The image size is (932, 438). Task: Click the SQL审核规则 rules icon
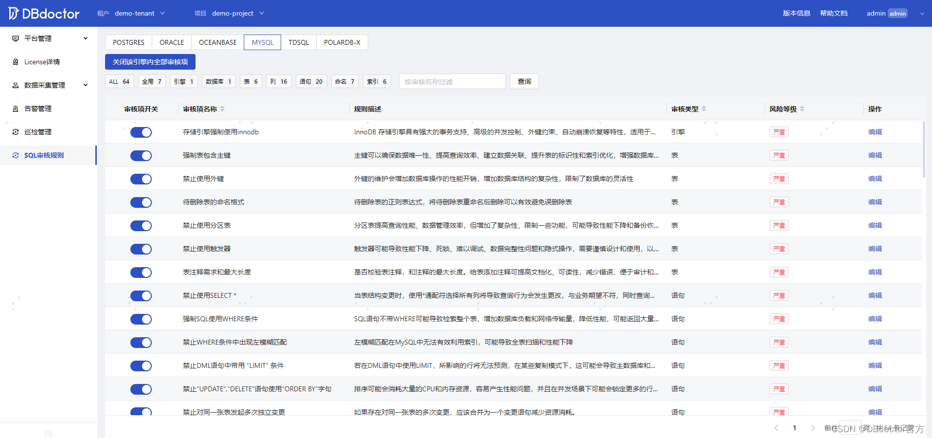pyautogui.click(x=16, y=155)
